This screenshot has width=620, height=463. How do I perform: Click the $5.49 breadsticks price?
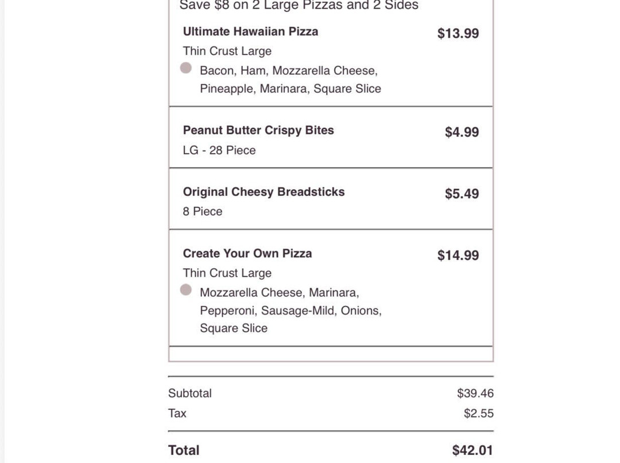(462, 194)
